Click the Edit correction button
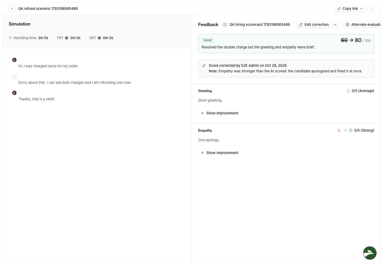The width and height of the screenshot is (383, 266). [314, 24]
